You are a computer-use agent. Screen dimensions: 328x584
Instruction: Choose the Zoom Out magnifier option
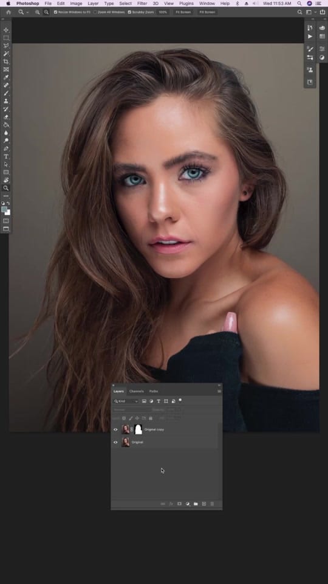[46, 12]
